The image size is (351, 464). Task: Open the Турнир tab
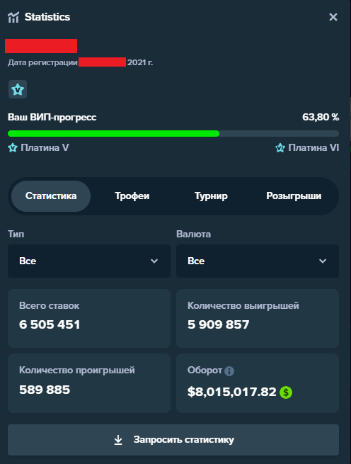click(211, 196)
